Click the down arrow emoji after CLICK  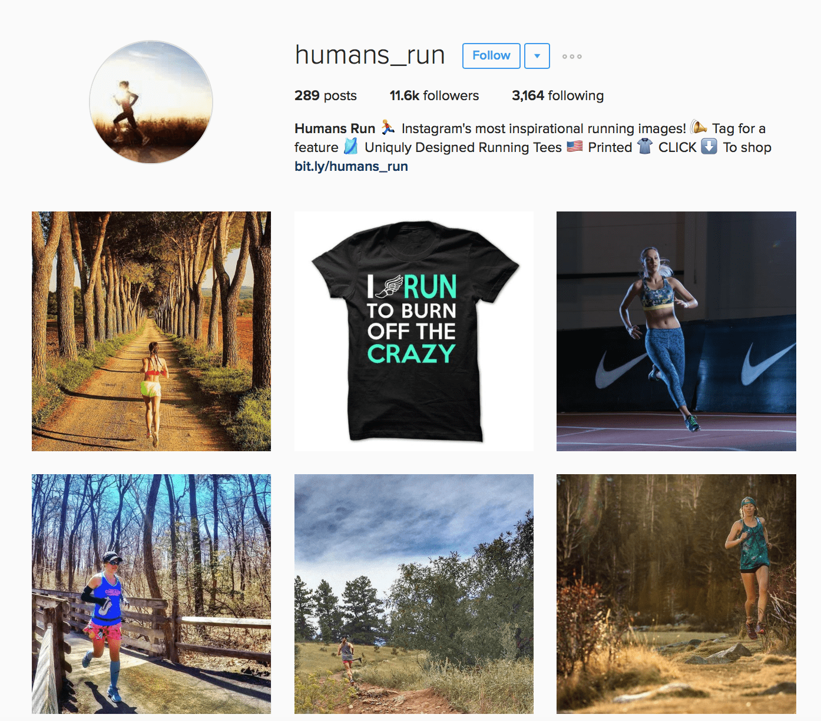coord(709,146)
